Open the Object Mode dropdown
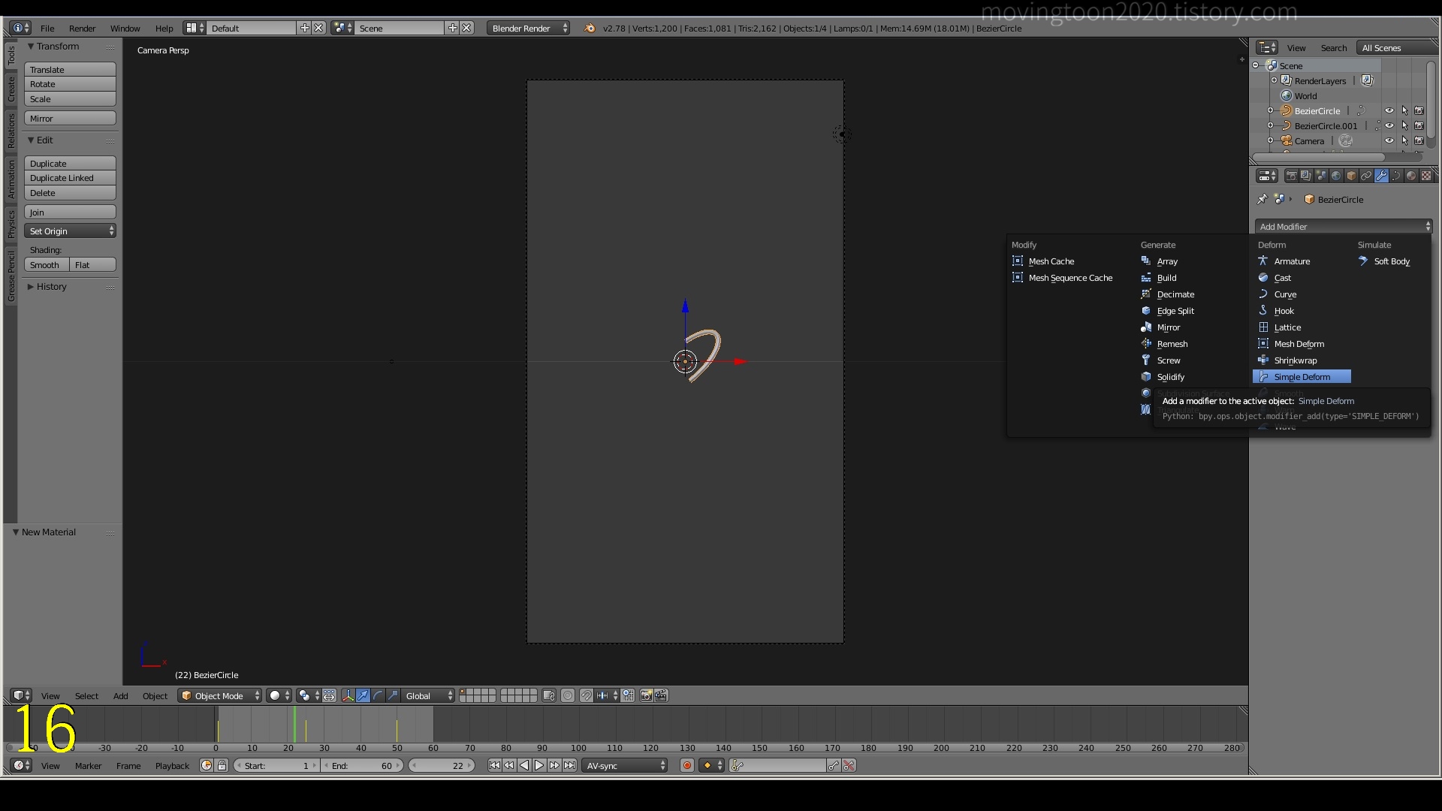Viewport: 1442px width, 811px height. [220, 695]
